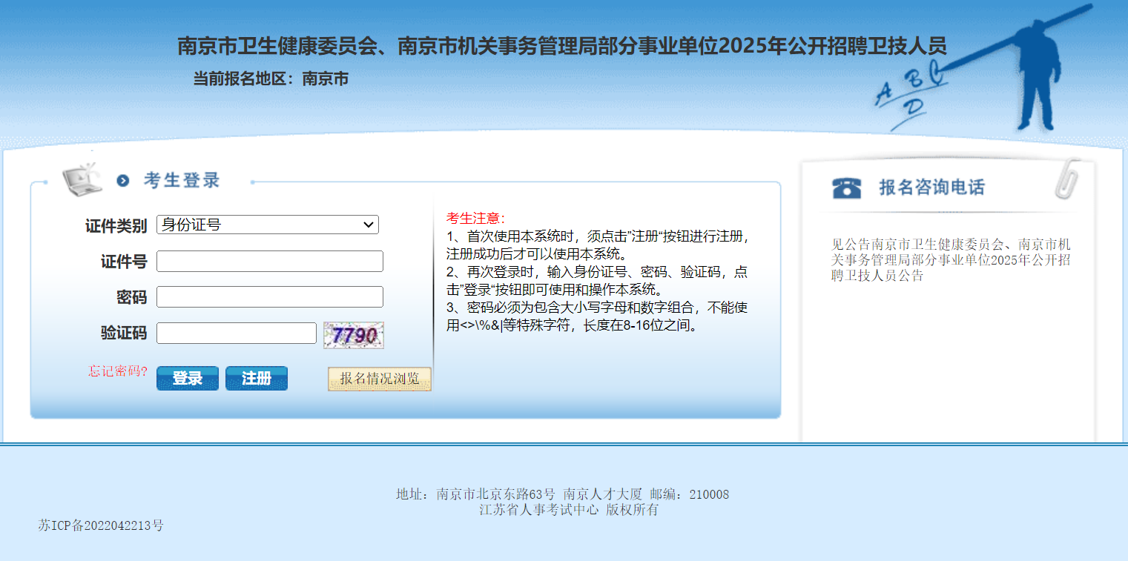Click the note starting 3、密码必须为包含大小写字母
Image resolution: width=1128 pixels, height=561 pixels.
[x=598, y=316]
